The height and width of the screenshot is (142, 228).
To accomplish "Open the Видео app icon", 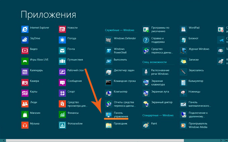I will tap(25, 50).
